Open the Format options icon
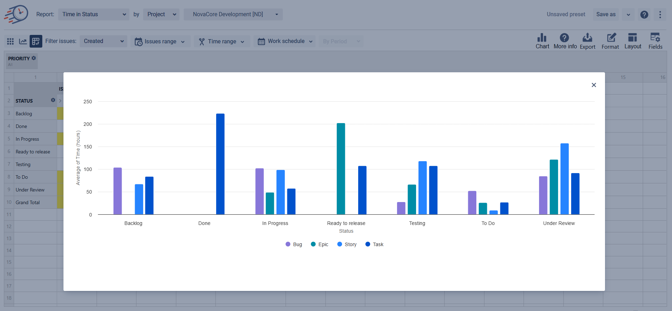Viewport: 672px width, 311px height. point(611,38)
